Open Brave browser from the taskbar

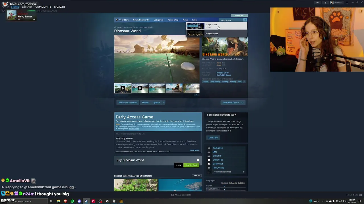tap(65, 201)
